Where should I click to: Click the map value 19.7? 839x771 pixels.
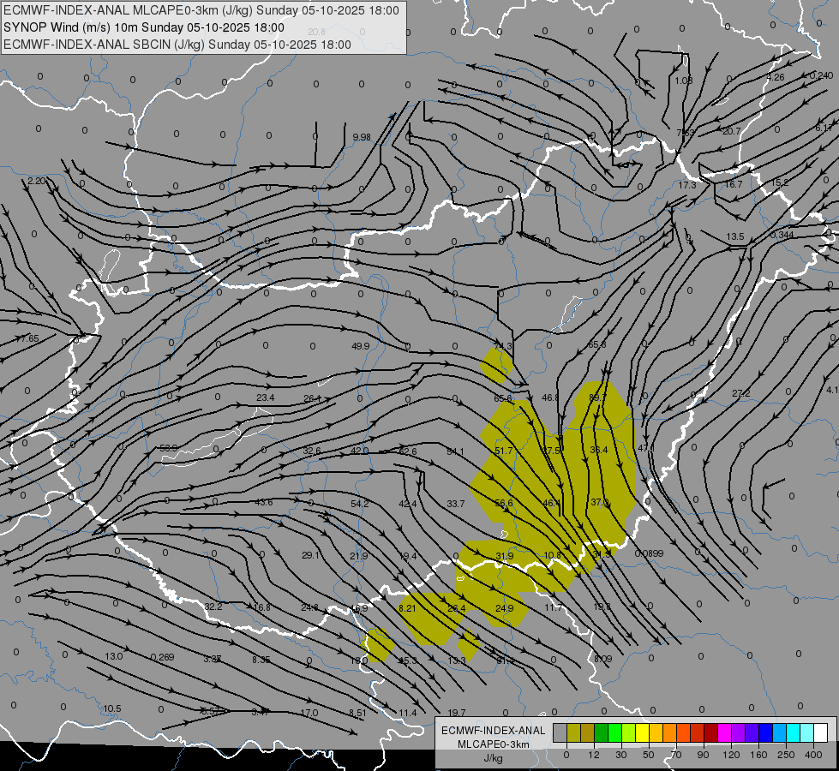[x=457, y=713]
